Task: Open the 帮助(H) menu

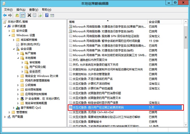Action: click(x=47, y=10)
